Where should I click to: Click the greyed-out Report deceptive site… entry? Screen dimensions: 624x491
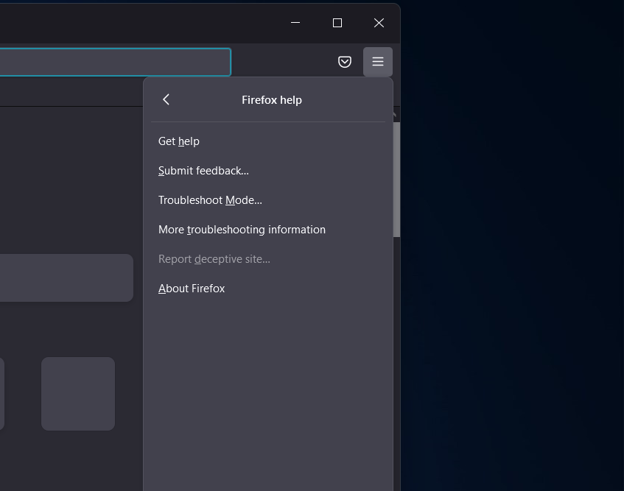coord(214,259)
